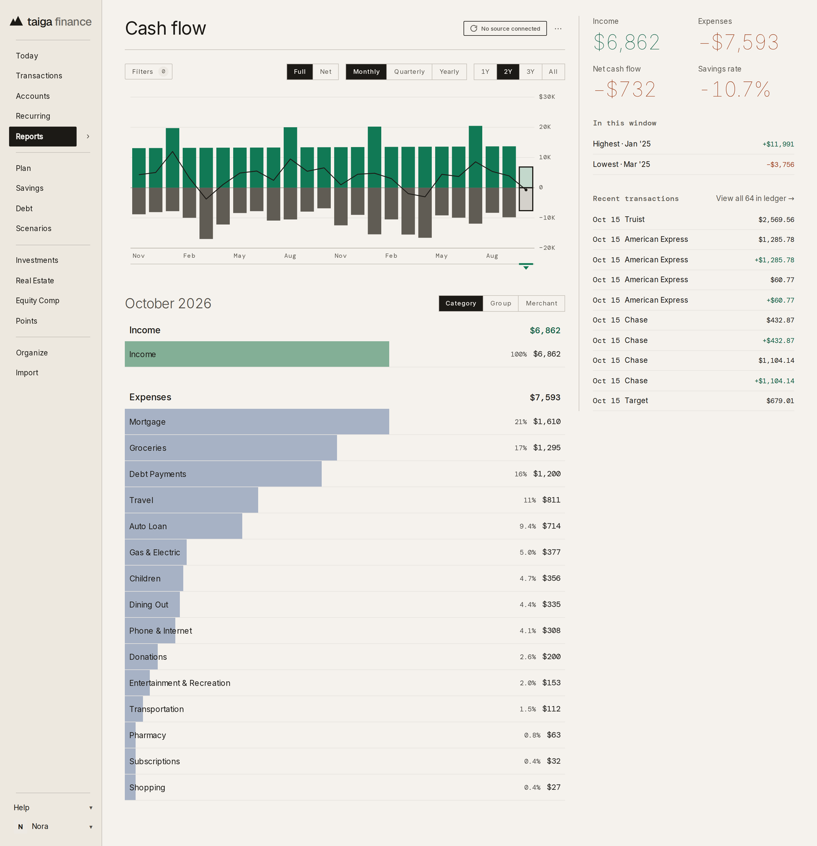Click the N user avatar
This screenshot has width=817, height=846.
pos(20,827)
